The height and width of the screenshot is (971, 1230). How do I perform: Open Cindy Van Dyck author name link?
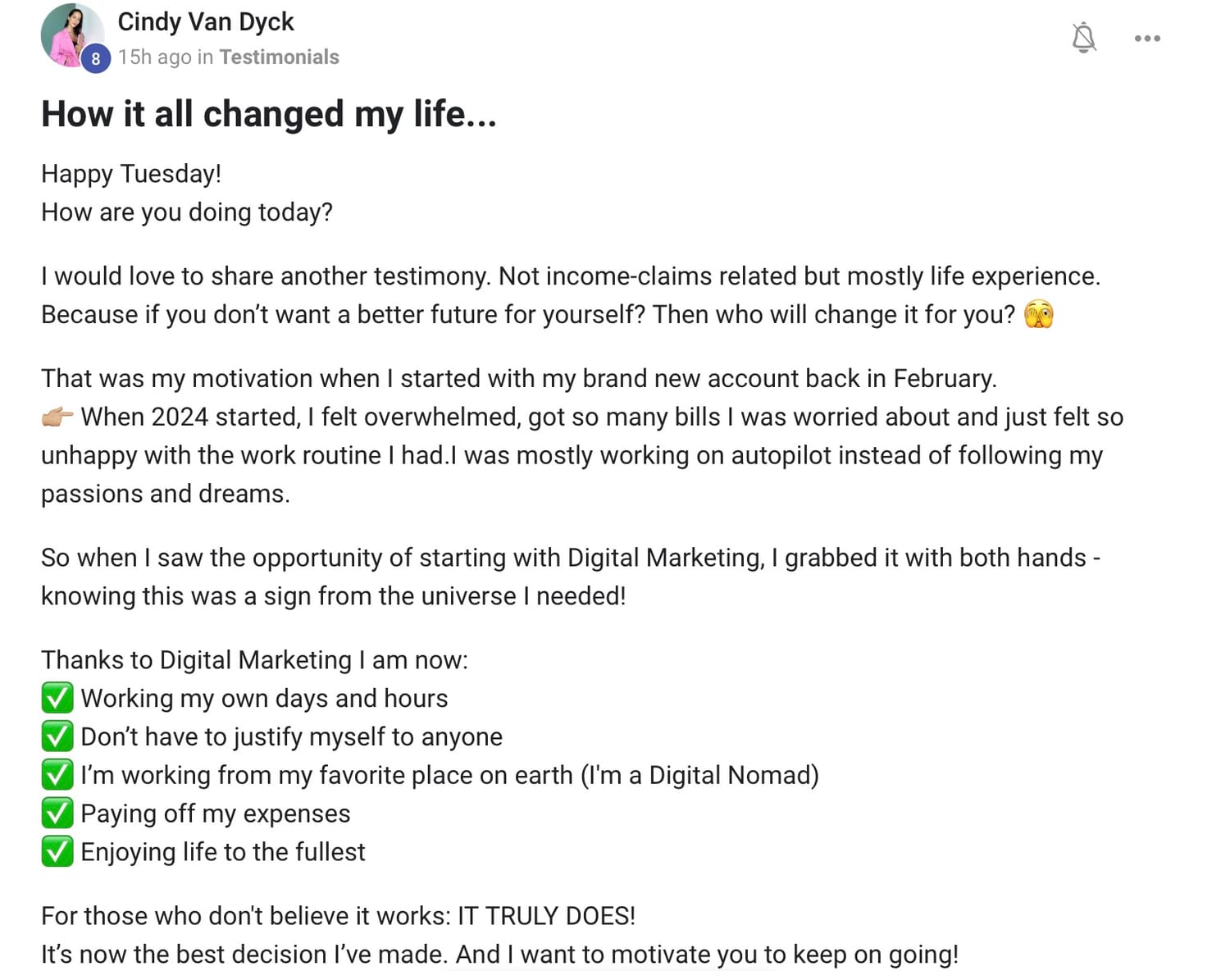pos(205,21)
